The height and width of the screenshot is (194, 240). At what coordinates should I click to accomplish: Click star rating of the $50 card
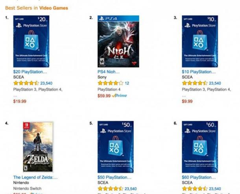(x=111, y=188)
